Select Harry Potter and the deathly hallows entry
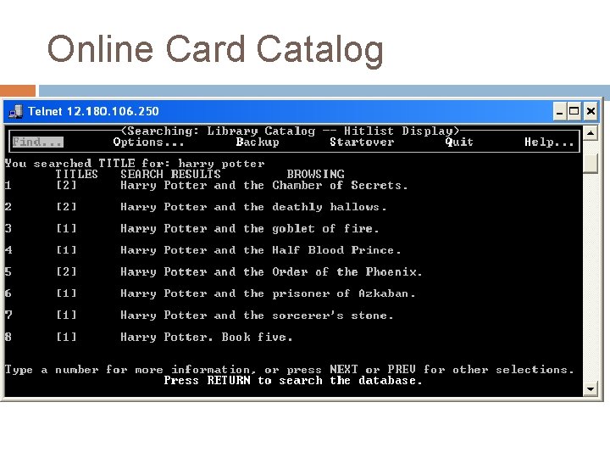 [x=253, y=207]
